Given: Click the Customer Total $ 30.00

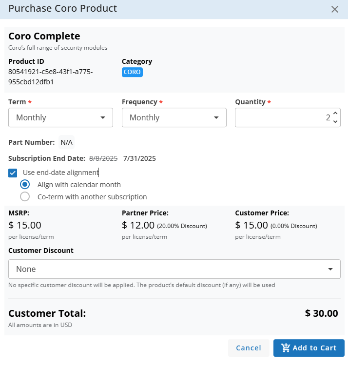Looking at the screenshot, I should coord(321,313).
